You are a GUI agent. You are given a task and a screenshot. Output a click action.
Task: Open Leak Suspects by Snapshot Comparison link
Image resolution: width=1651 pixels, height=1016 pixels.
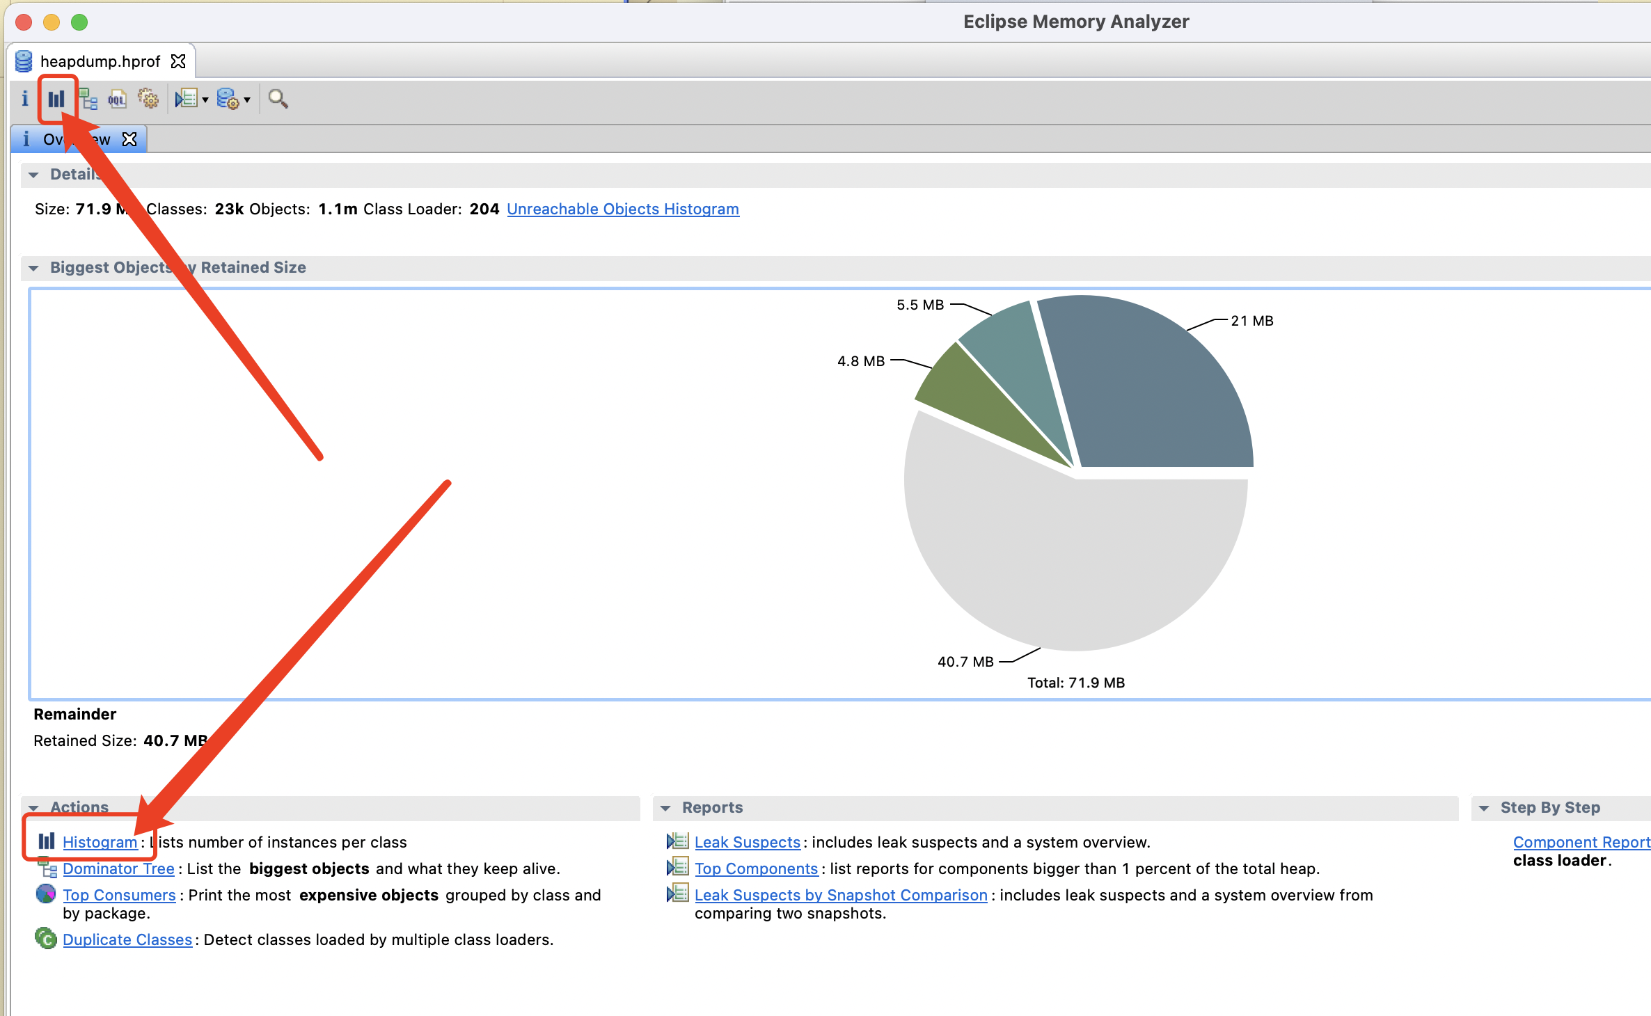tap(841, 895)
